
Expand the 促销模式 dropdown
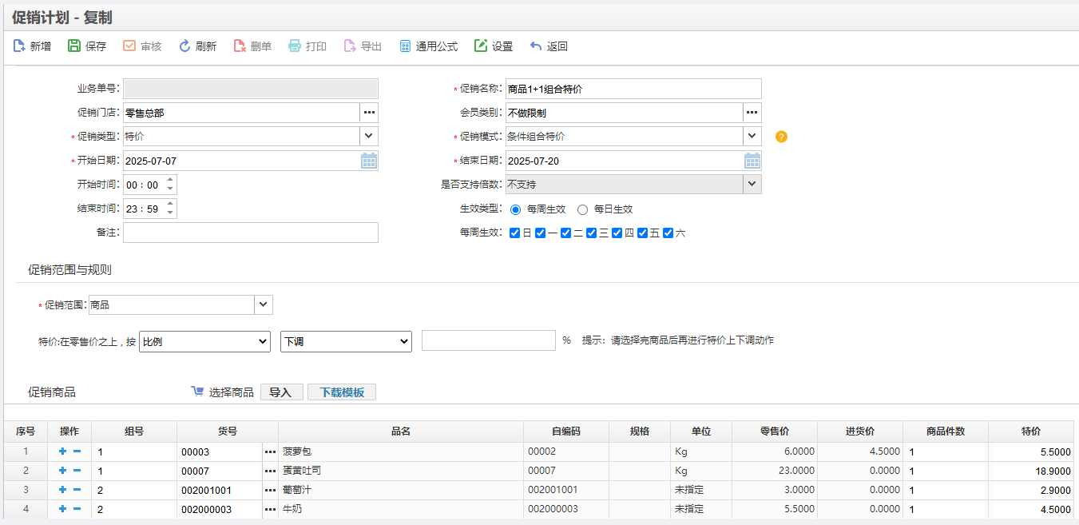[752, 137]
